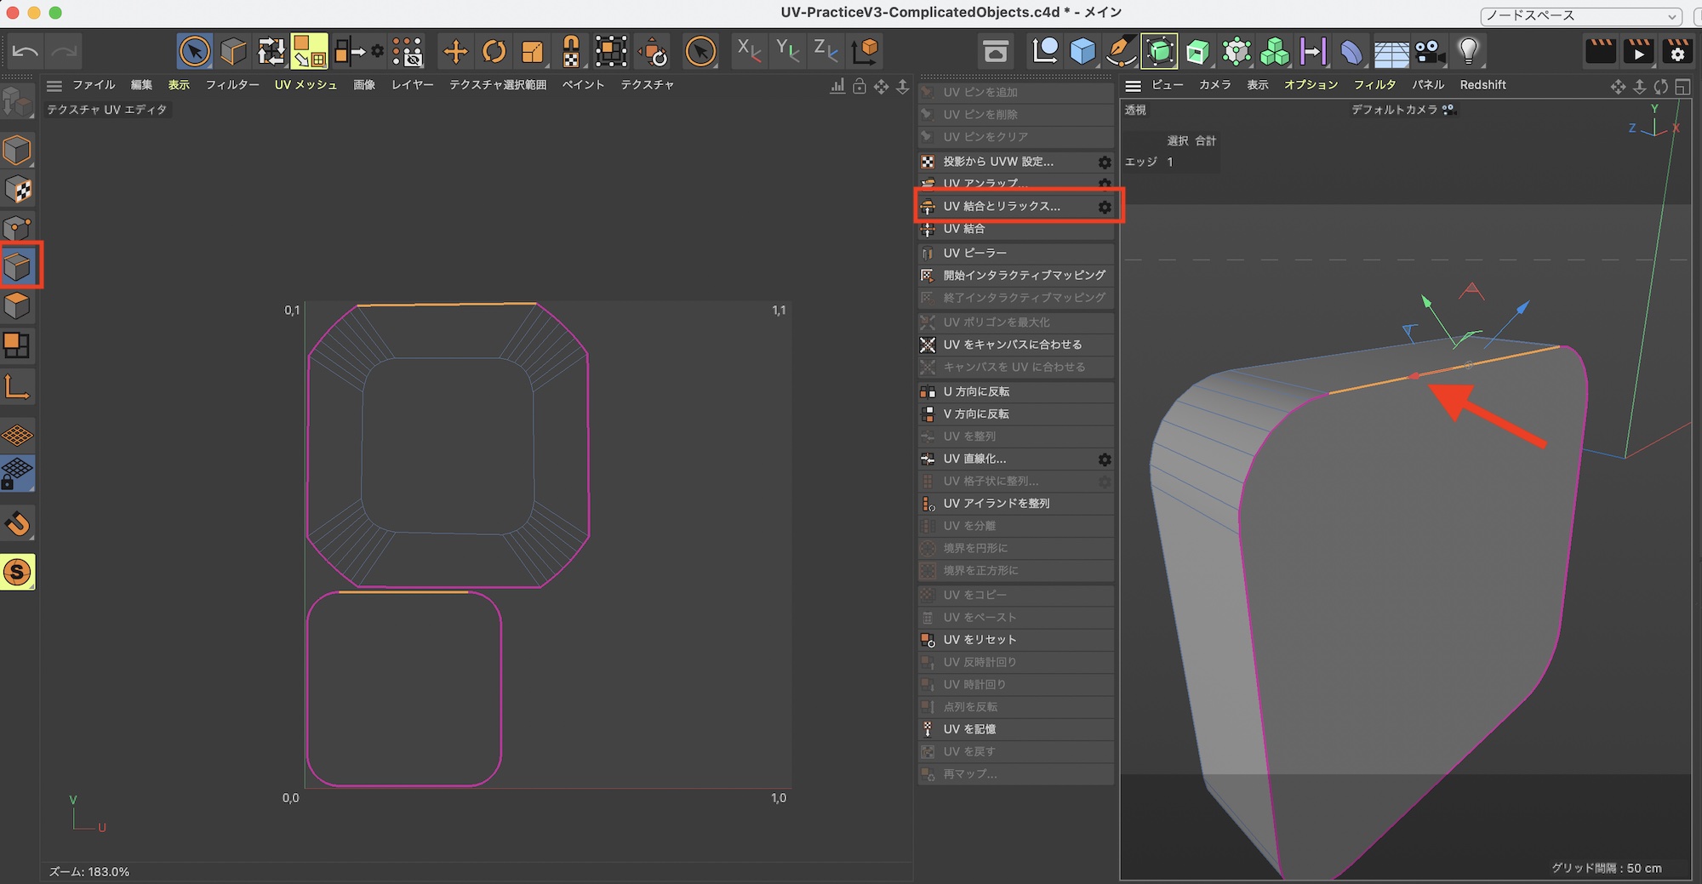The image size is (1702, 884).
Task: Open the Redshift menu in the viewport
Action: 1482,85
